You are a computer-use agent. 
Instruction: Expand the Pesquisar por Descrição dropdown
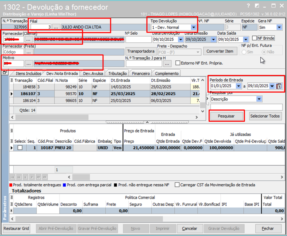(259, 99)
